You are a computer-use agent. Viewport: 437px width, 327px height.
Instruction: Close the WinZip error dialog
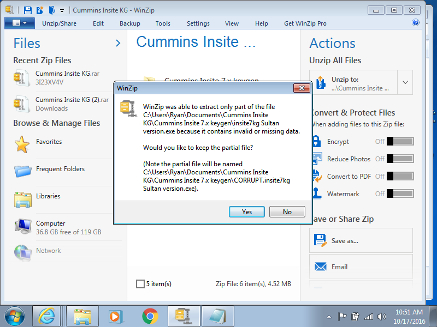click(302, 88)
